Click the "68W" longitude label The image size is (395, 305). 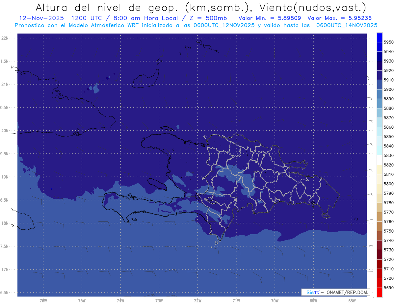pos(352,301)
